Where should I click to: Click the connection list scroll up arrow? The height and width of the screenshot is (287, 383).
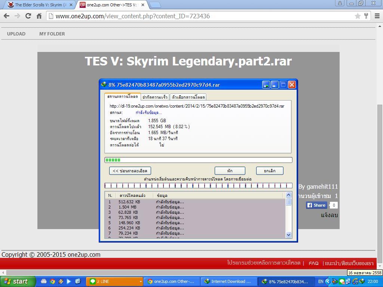click(288, 195)
